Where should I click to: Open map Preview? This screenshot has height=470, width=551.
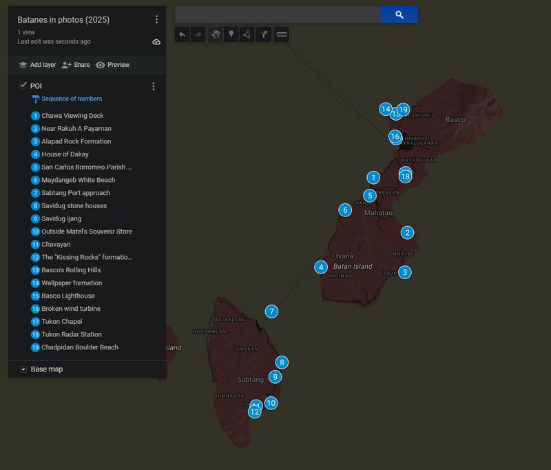tap(112, 65)
